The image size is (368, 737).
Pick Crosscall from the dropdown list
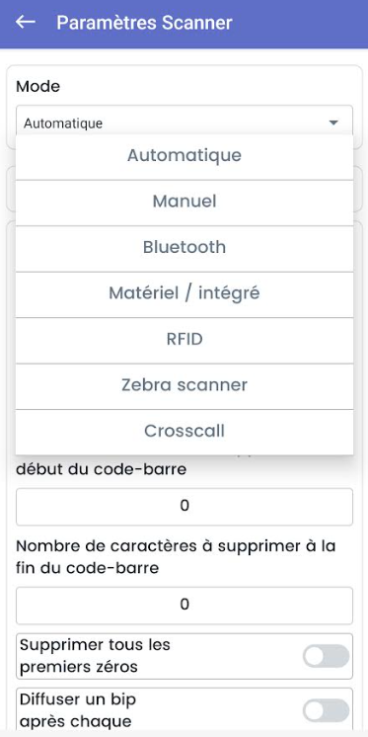tap(184, 431)
